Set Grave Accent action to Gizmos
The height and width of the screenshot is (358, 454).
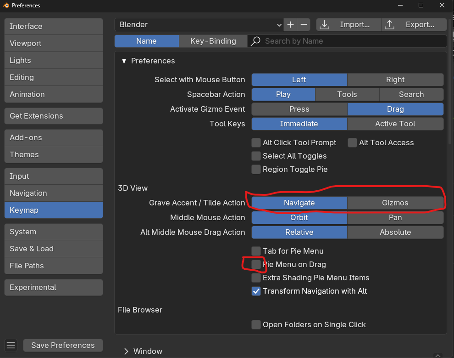(395, 203)
